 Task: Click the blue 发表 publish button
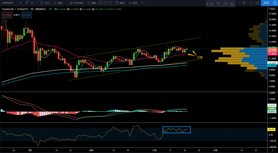[266, 3]
